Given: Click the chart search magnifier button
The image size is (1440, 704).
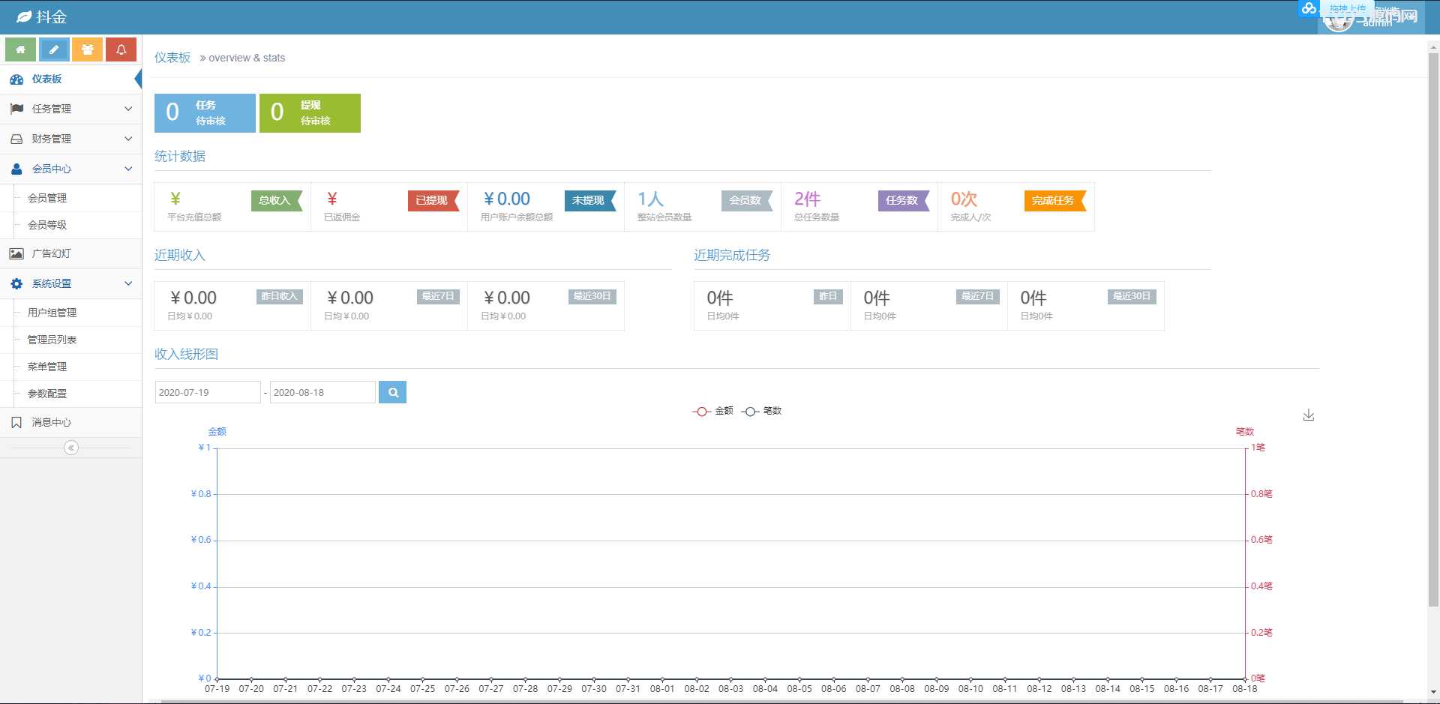Looking at the screenshot, I should [392, 392].
